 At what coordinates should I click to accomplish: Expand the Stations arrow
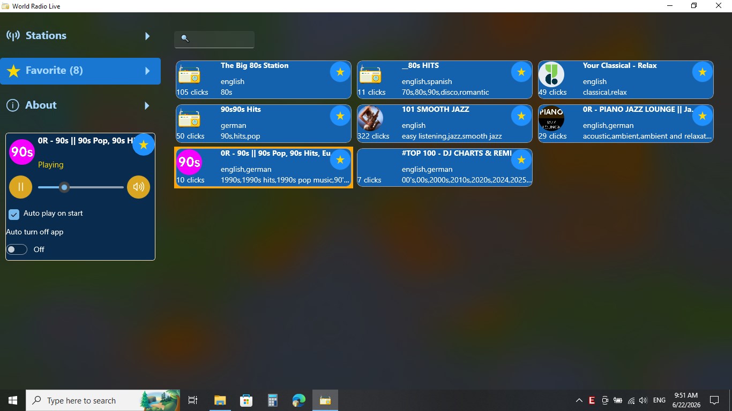pyautogui.click(x=147, y=36)
